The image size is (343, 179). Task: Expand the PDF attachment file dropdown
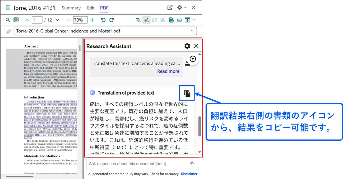click(x=192, y=31)
